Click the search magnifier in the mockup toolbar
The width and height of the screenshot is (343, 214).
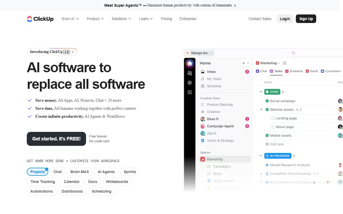[293, 53]
